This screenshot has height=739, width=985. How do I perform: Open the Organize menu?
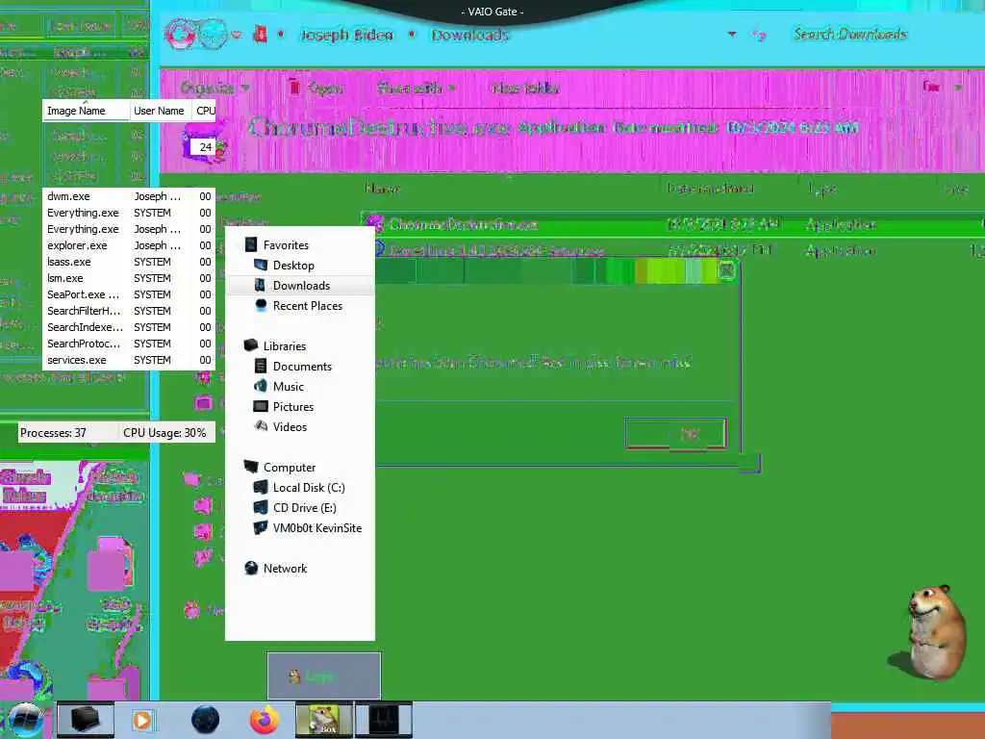[215, 88]
